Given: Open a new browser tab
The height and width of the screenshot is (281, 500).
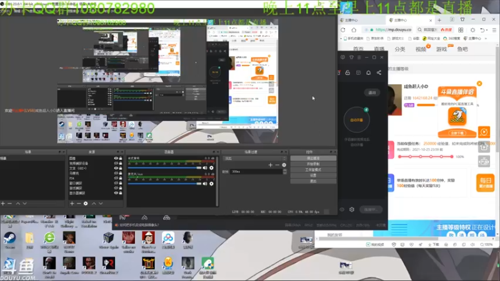Looking at the screenshot, I should [439, 20].
